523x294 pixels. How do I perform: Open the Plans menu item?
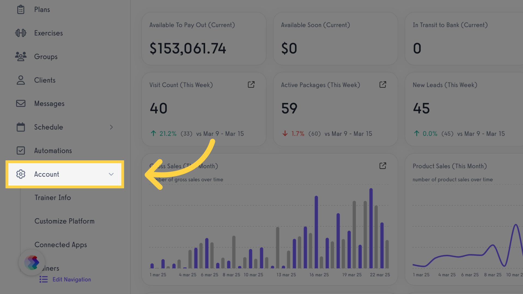(42, 10)
